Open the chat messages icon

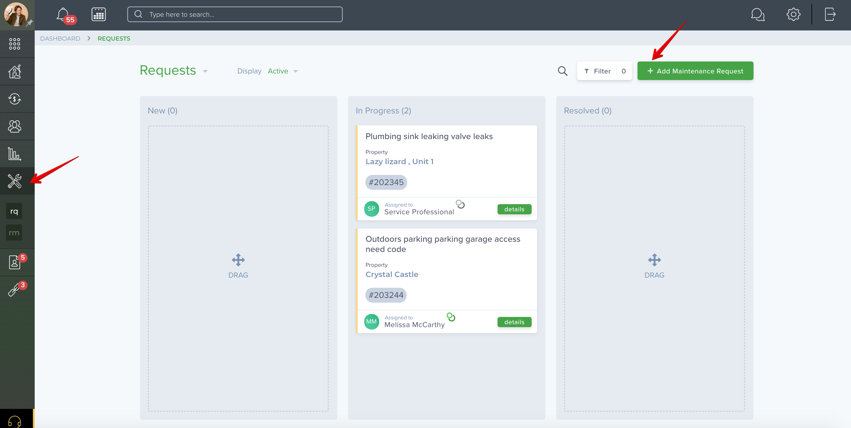(757, 15)
